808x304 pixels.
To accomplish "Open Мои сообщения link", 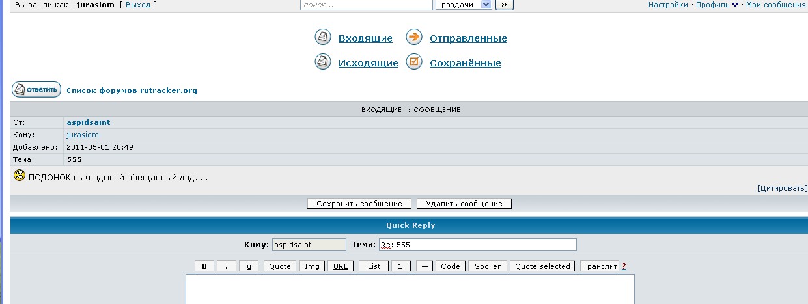I will click(x=776, y=5).
